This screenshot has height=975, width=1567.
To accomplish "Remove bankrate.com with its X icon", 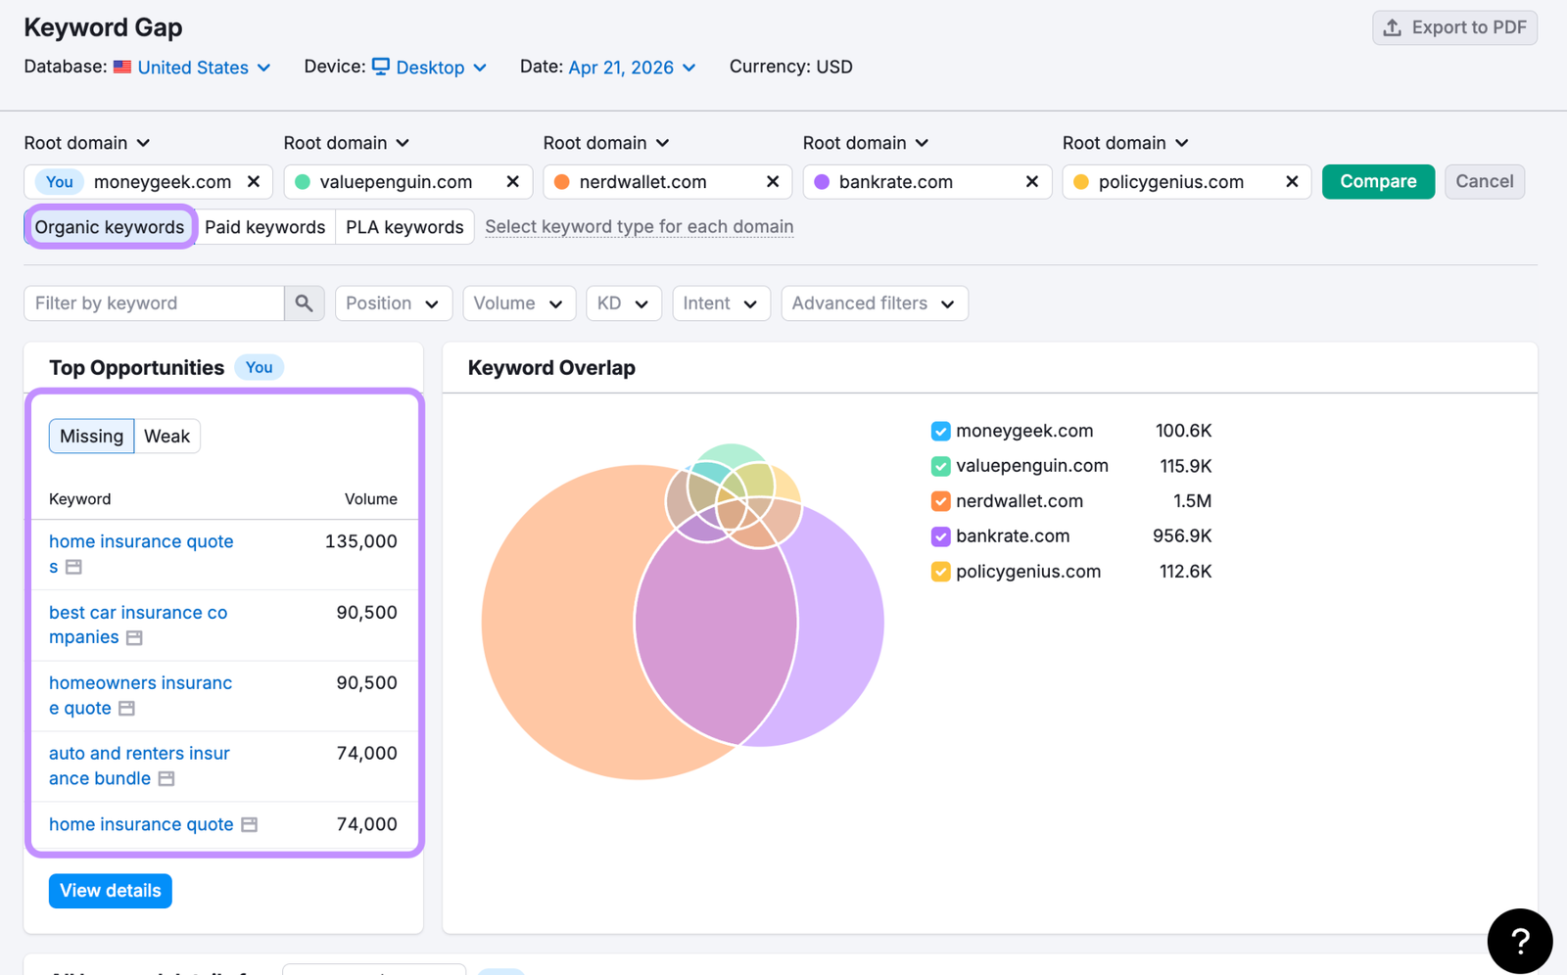I will pyautogui.click(x=1031, y=181).
